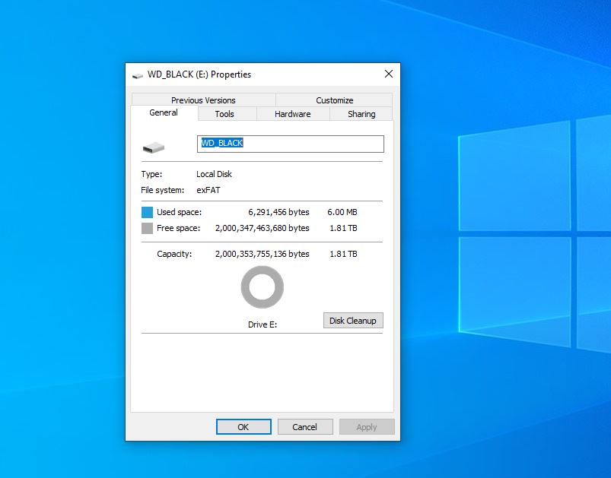611x478 pixels.
Task: Click the Capacity bytes value
Action: pos(262,254)
